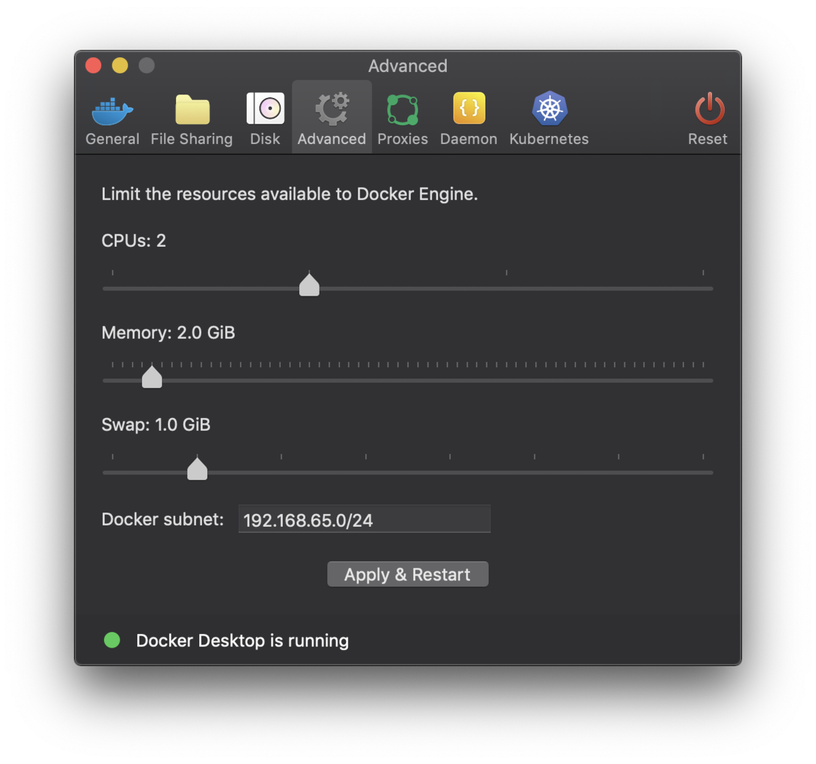The height and width of the screenshot is (764, 816).
Task: Open the Disk preferences icon
Action: coord(265,109)
